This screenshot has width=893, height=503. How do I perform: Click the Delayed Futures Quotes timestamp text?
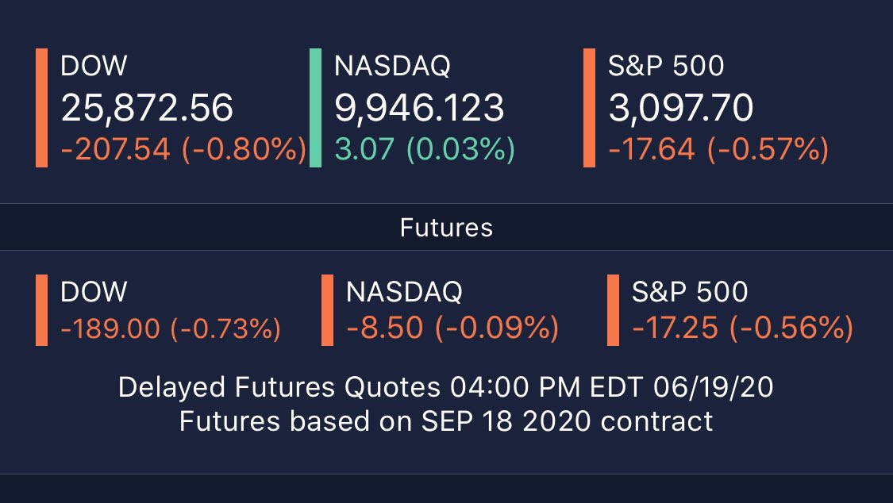446,388
